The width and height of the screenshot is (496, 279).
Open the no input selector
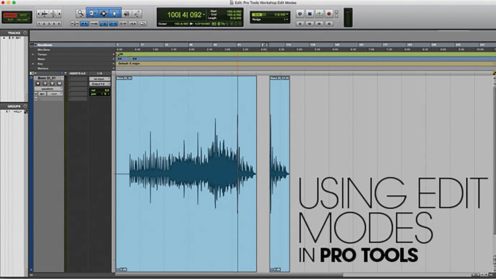[100, 79]
